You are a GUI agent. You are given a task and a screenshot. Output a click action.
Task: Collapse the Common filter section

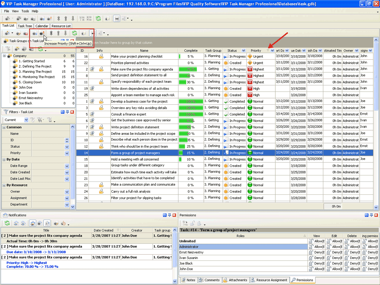(x=4, y=127)
